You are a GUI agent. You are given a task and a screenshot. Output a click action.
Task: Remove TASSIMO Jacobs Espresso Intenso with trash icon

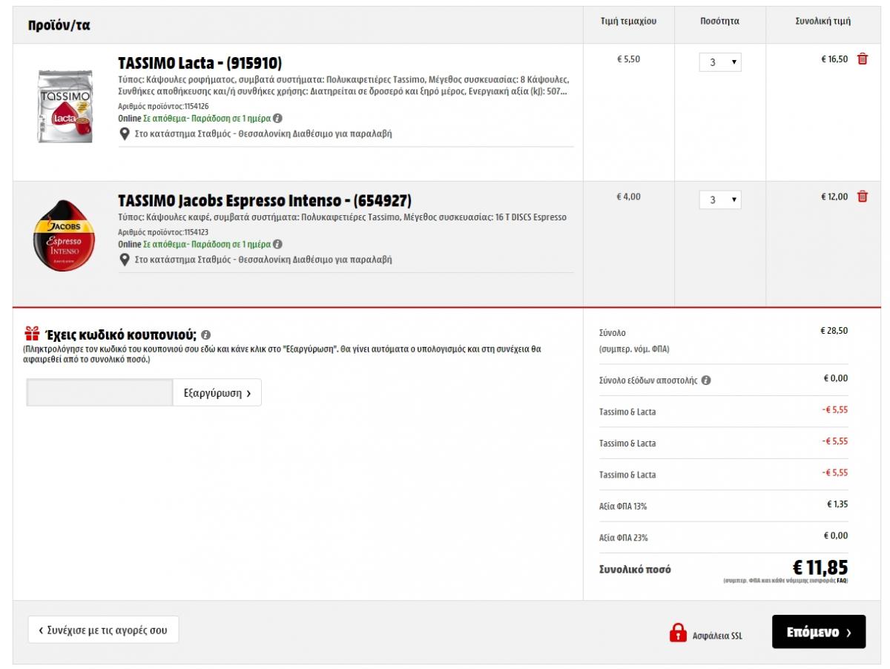coord(862,197)
